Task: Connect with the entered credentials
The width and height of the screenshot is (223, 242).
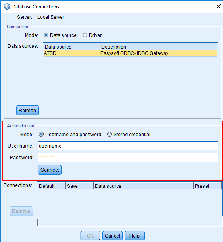Action: click(x=50, y=170)
